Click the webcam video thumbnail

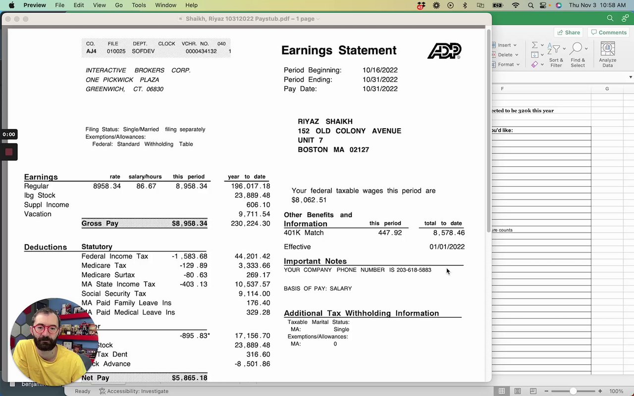53,342
